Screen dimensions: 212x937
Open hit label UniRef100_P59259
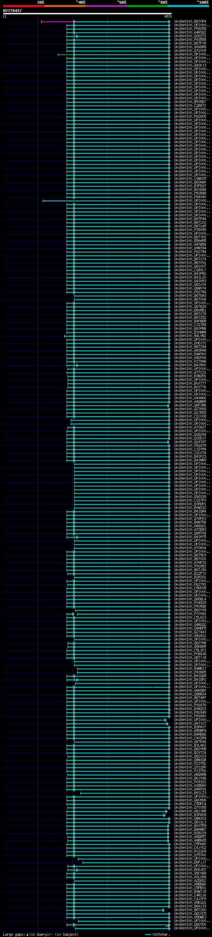pos(190,29)
